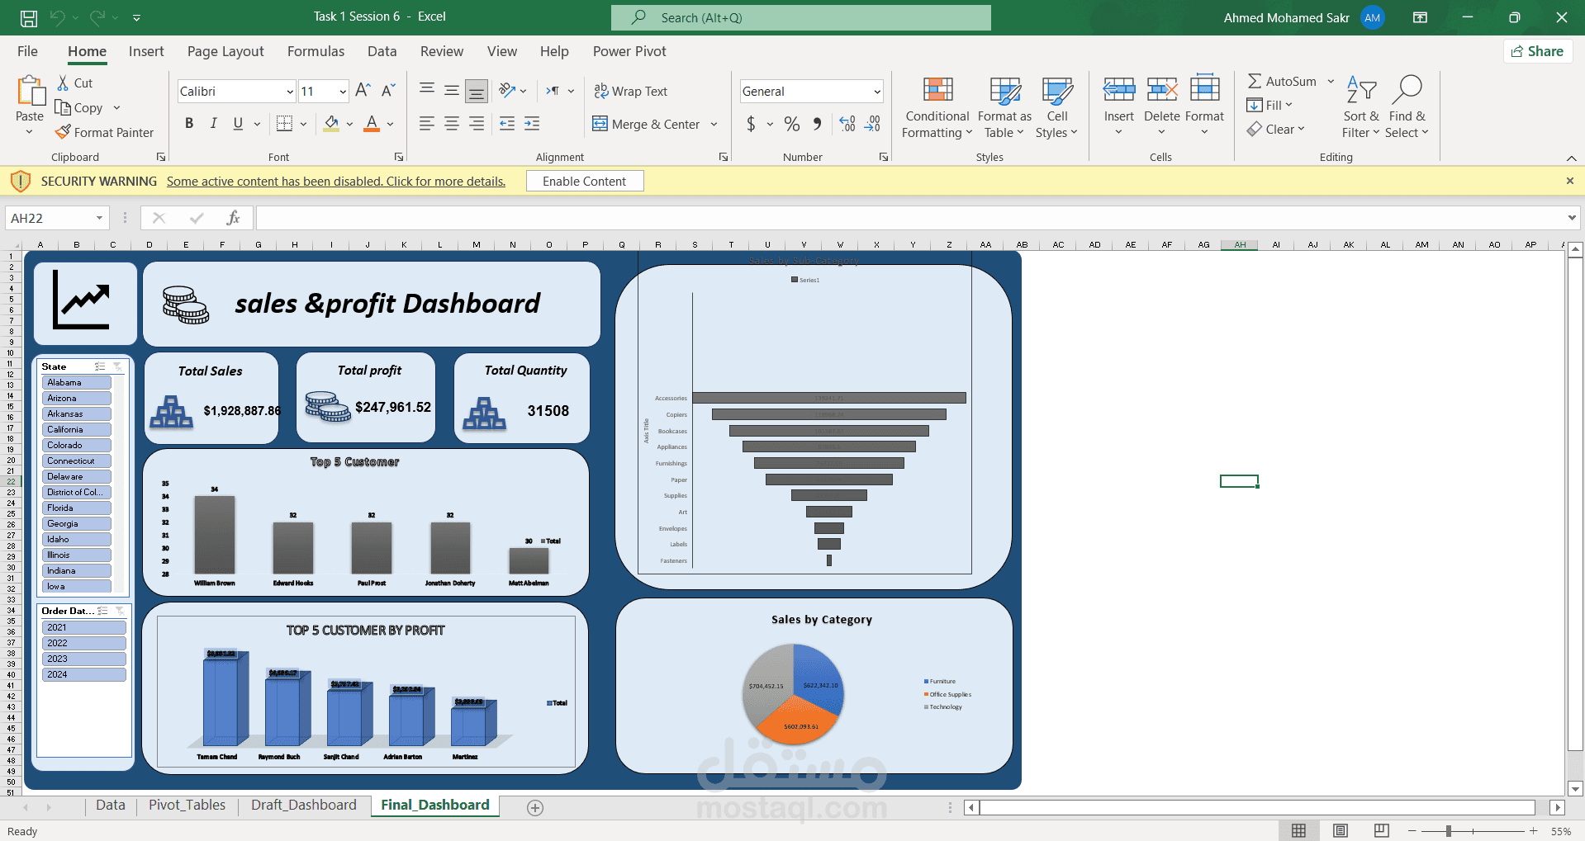
Task: Click the Increase Decimal icon
Action: point(847,124)
